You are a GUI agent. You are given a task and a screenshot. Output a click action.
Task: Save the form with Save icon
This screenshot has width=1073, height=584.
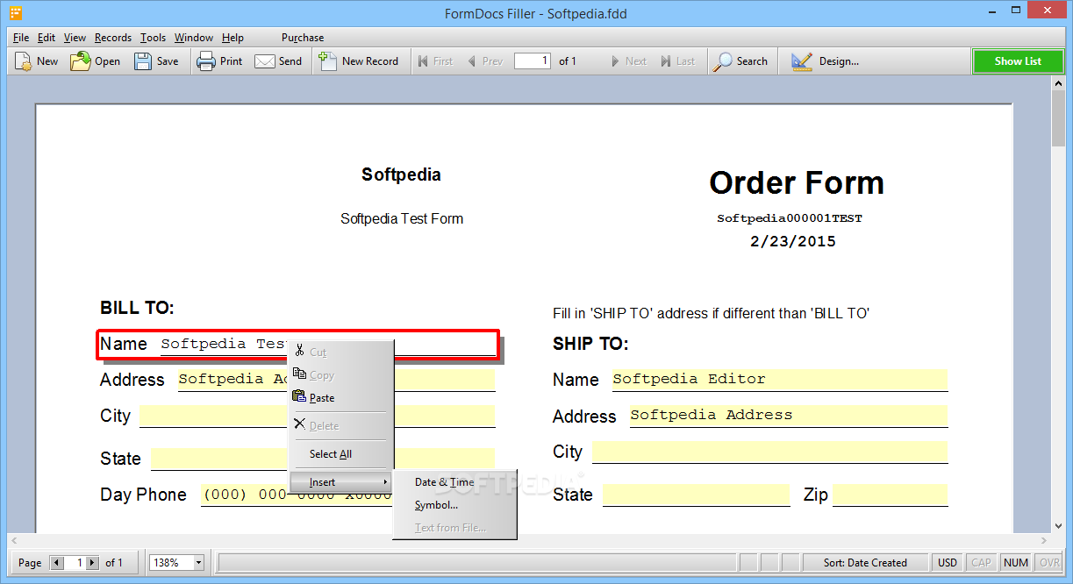[x=143, y=61]
